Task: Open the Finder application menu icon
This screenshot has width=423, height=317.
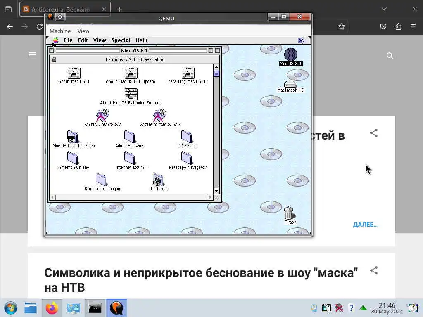Action: click(x=301, y=40)
